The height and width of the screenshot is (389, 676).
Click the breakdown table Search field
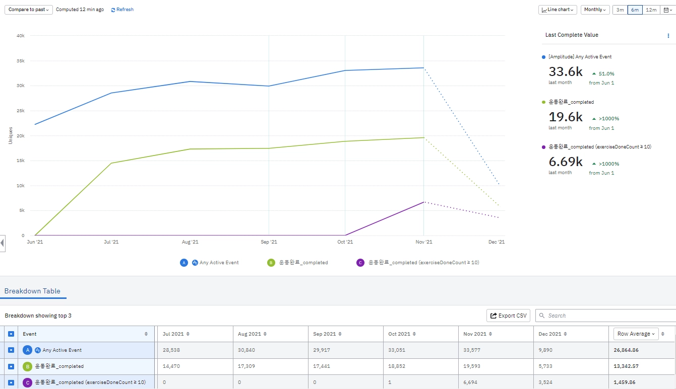[605, 316]
